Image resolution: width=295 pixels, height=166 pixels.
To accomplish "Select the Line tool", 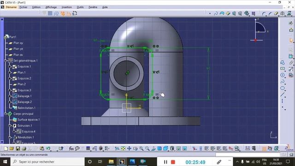I will tap(283, 95).
